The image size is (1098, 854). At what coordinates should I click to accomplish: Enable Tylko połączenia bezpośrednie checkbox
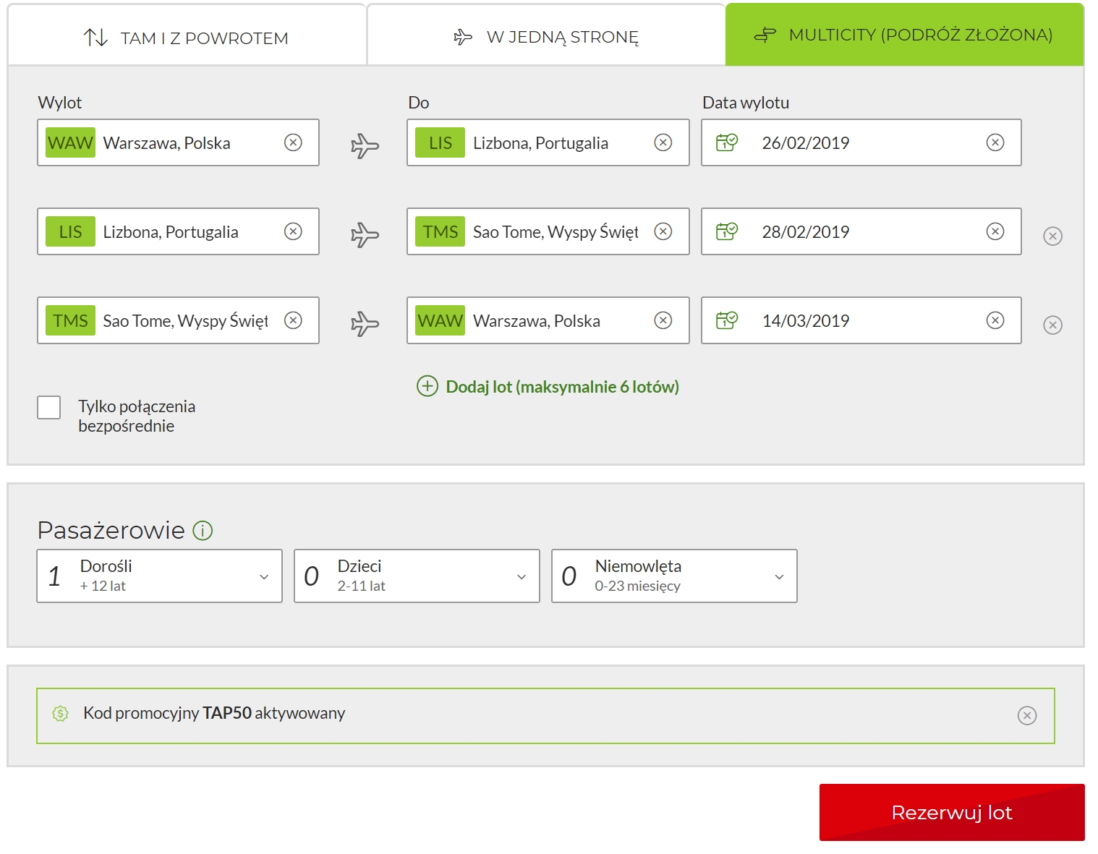coord(49,407)
